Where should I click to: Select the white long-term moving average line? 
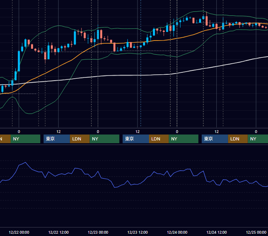pyautogui.click(x=137, y=75)
